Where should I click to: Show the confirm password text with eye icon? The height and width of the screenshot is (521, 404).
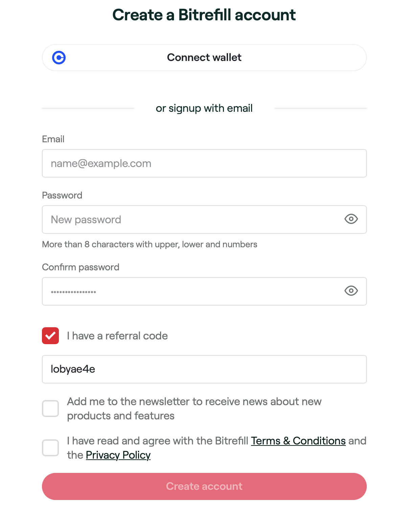coord(351,291)
